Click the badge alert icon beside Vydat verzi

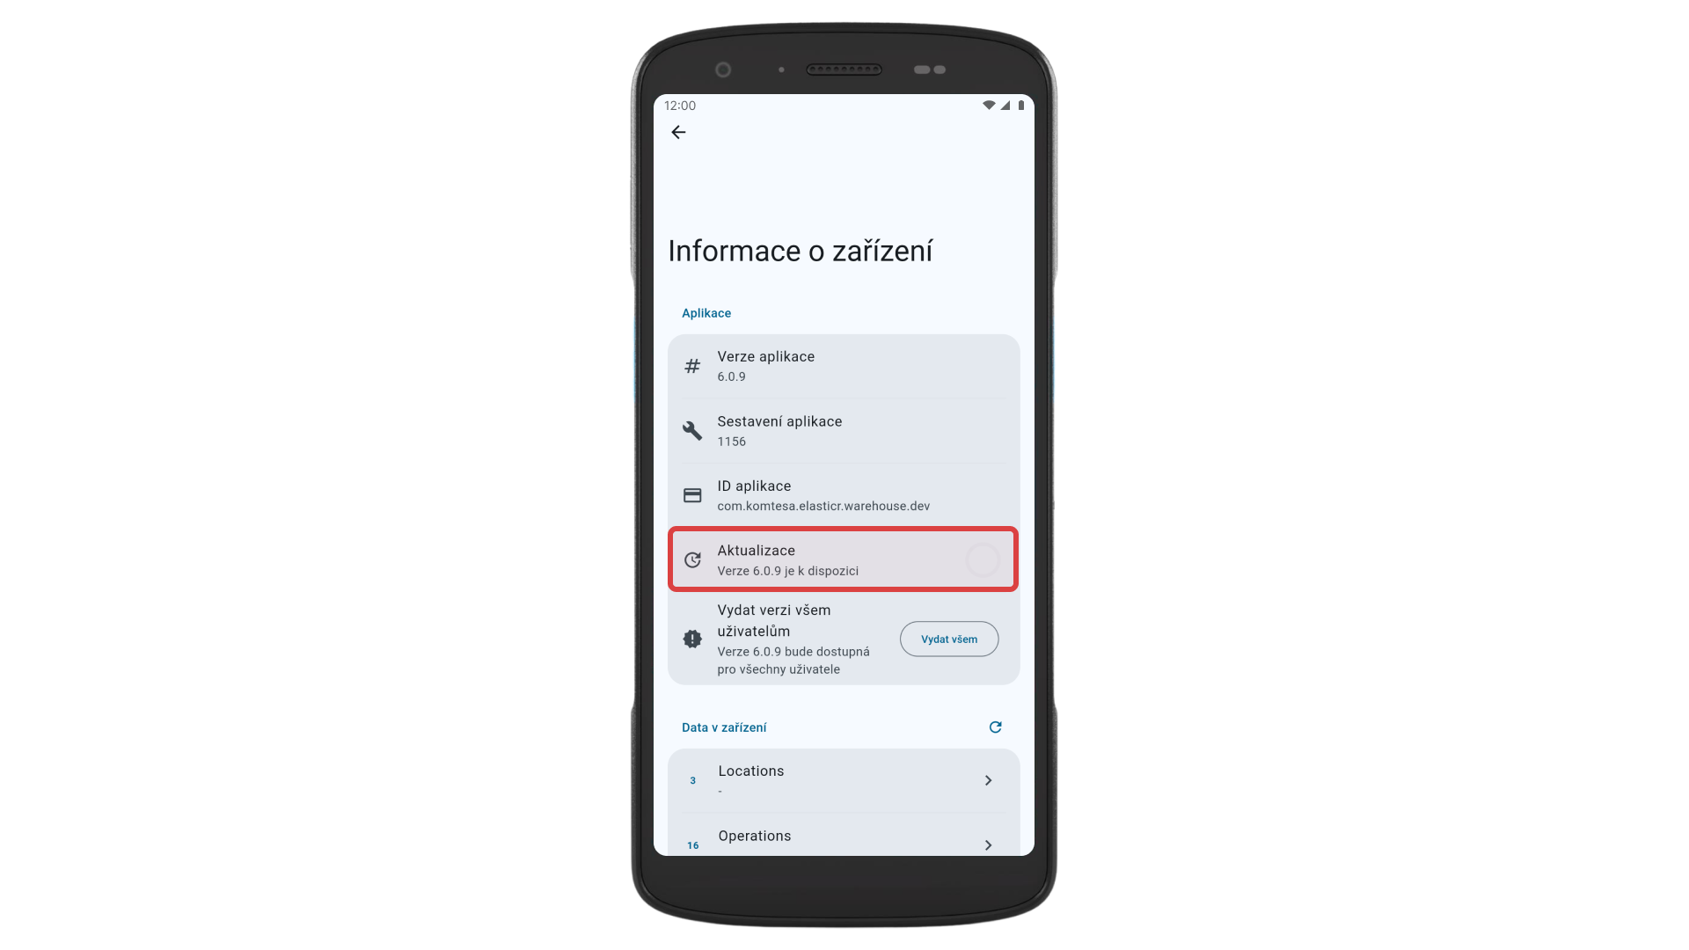point(692,639)
